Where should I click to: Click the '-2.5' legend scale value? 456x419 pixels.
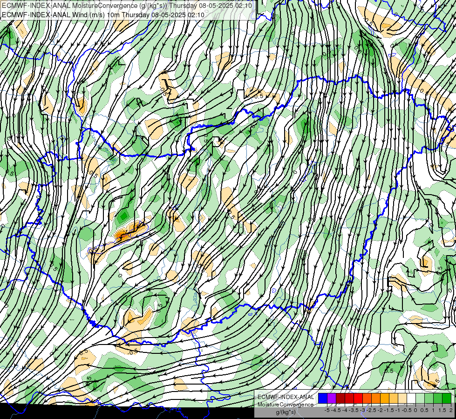click(371, 410)
